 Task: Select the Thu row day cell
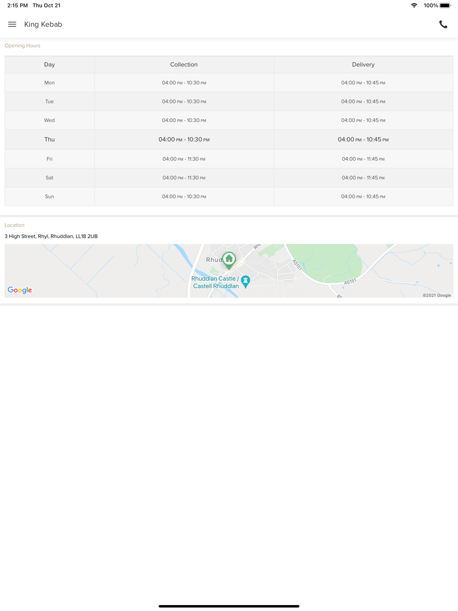point(49,139)
